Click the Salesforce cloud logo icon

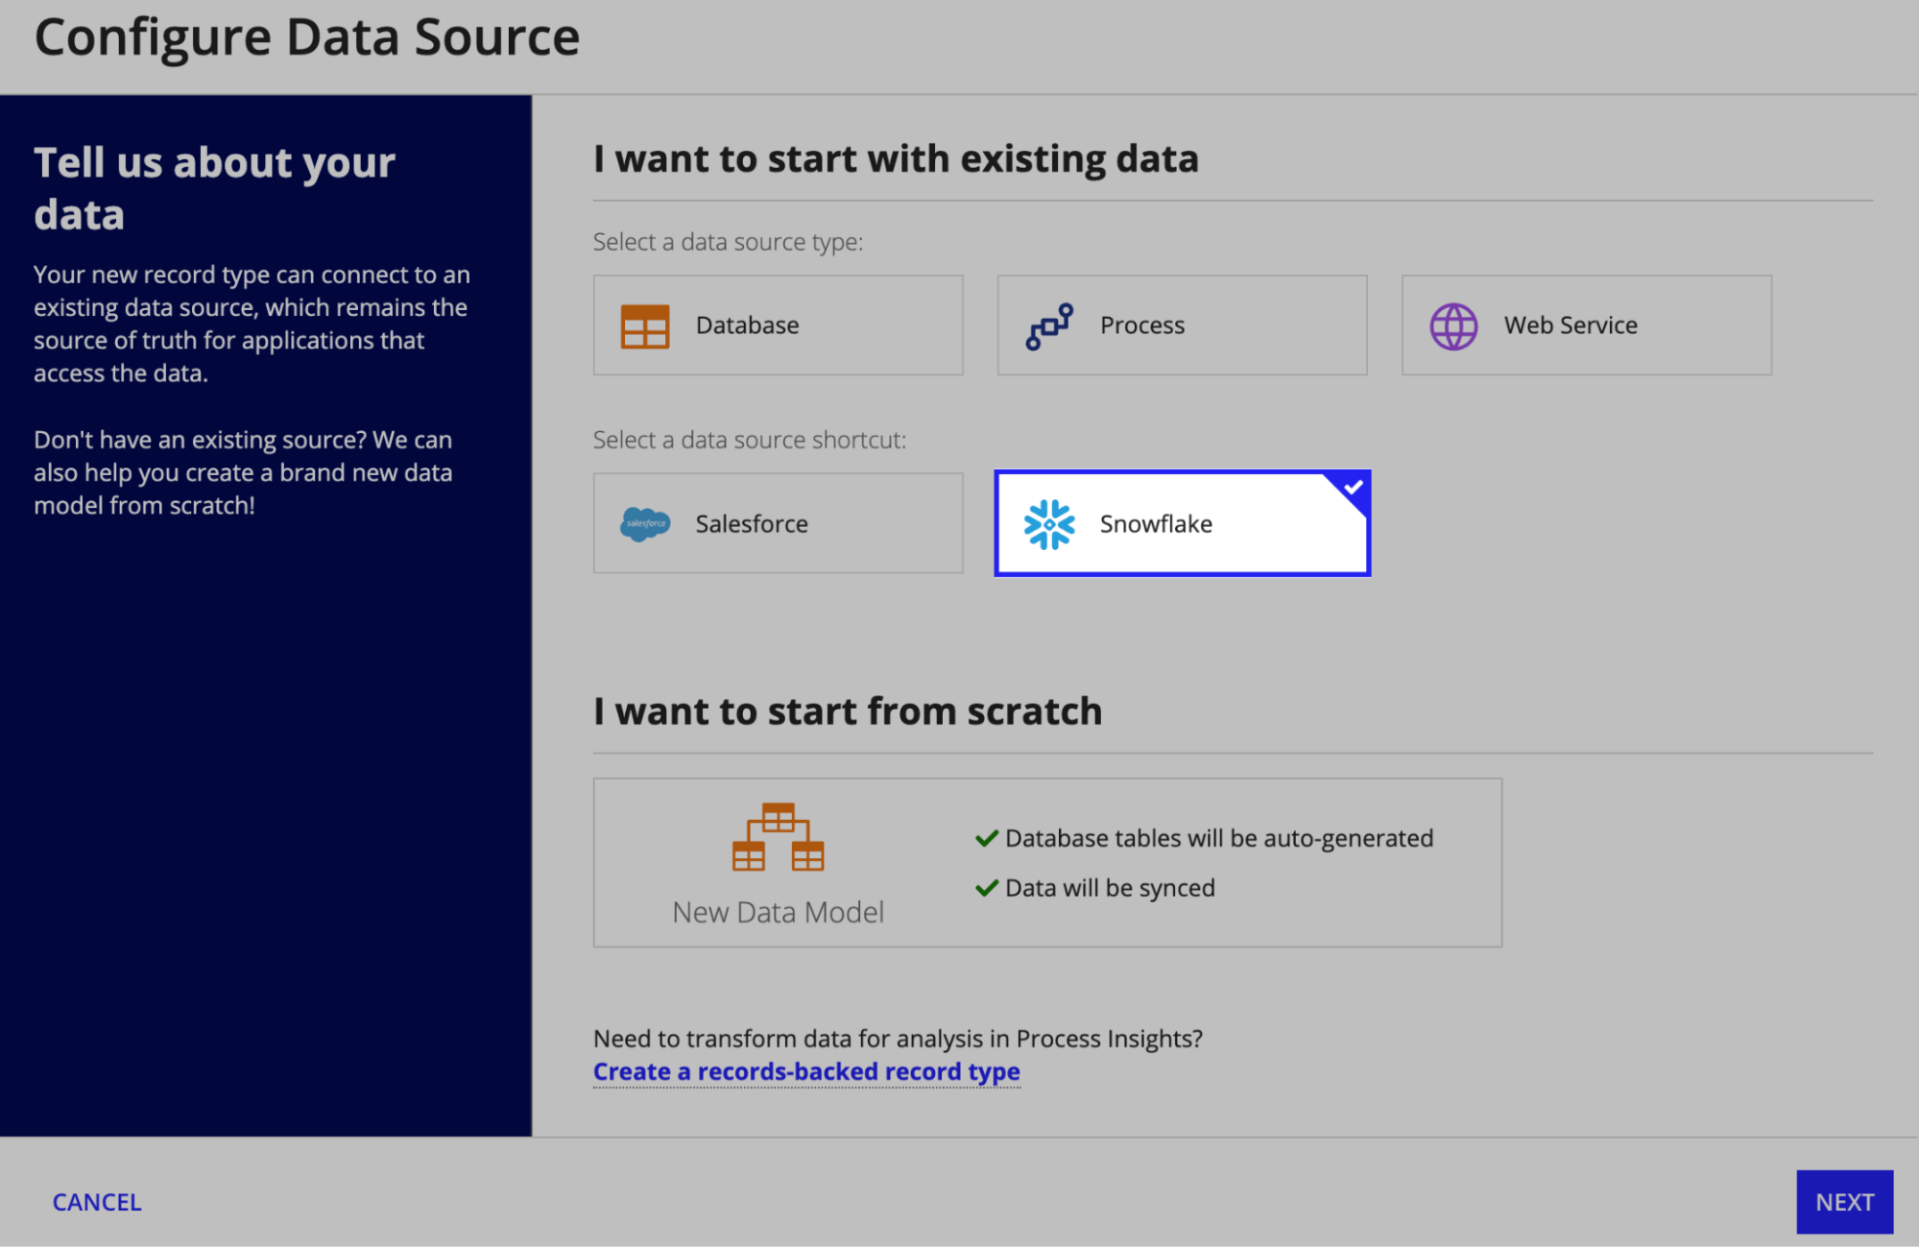(x=645, y=524)
